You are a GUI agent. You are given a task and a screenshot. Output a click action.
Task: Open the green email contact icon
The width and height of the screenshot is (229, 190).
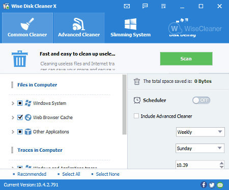(x=220, y=185)
